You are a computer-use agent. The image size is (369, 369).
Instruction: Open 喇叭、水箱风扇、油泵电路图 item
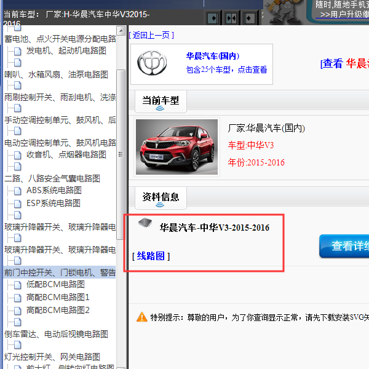[x=56, y=74]
